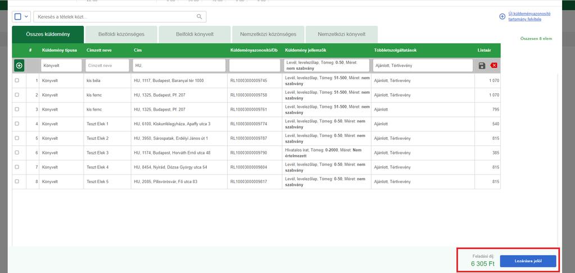Open the select-all dropdown arrow
Viewport: 575px width, 273px height.
pos(26,16)
